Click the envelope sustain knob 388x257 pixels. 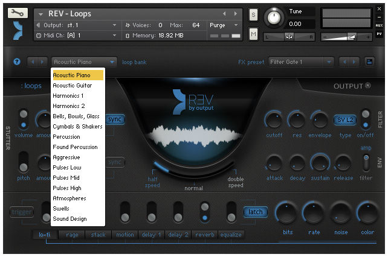[x=320, y=163]
